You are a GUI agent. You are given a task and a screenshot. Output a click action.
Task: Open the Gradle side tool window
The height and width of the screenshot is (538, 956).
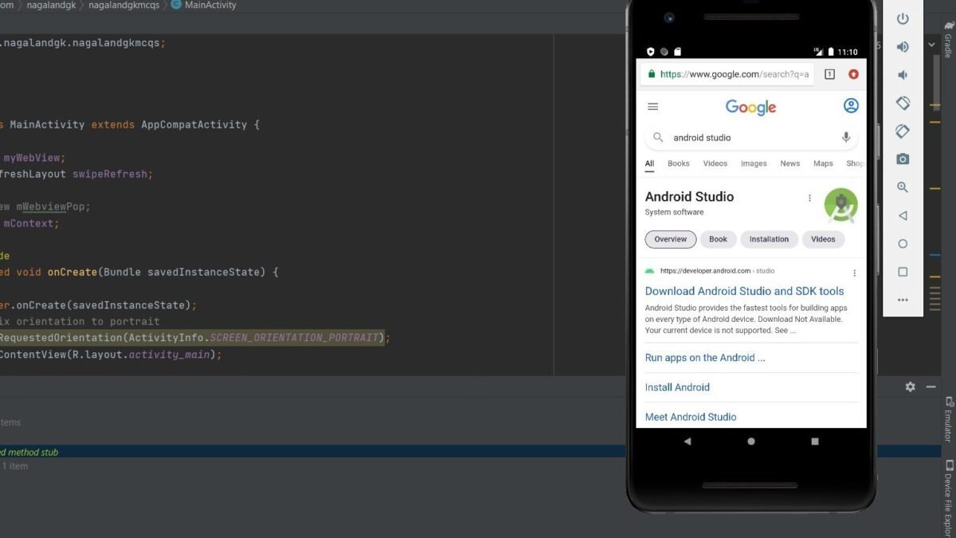click(948, 40)
